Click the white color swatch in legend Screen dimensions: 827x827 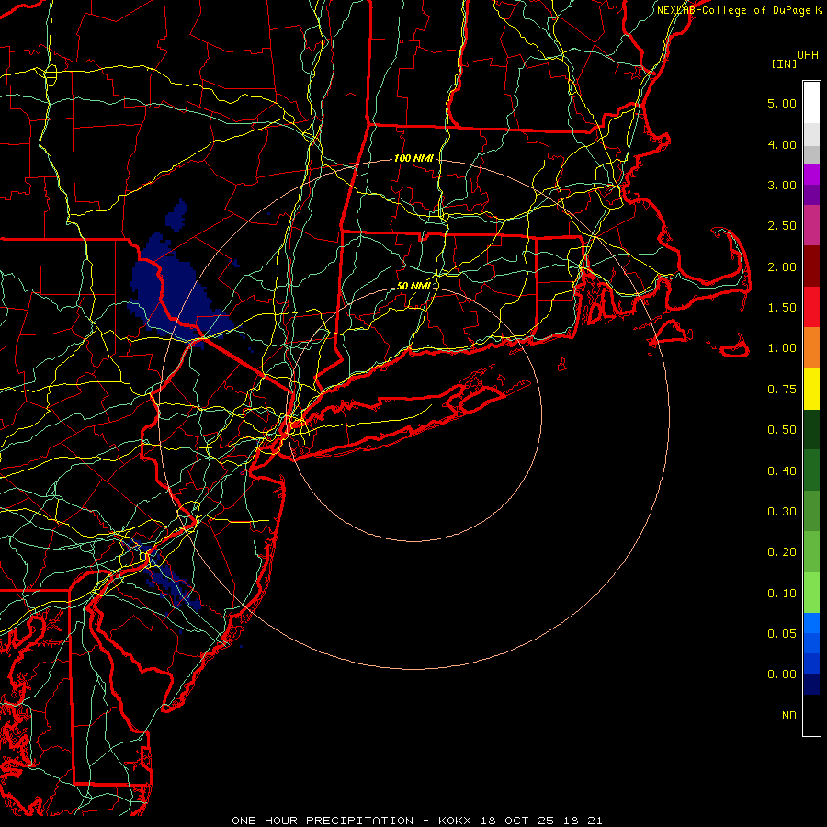(811, 103)
